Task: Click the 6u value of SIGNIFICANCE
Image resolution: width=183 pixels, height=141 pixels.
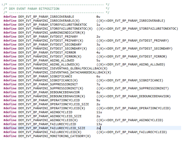Action: pos(98,77)
